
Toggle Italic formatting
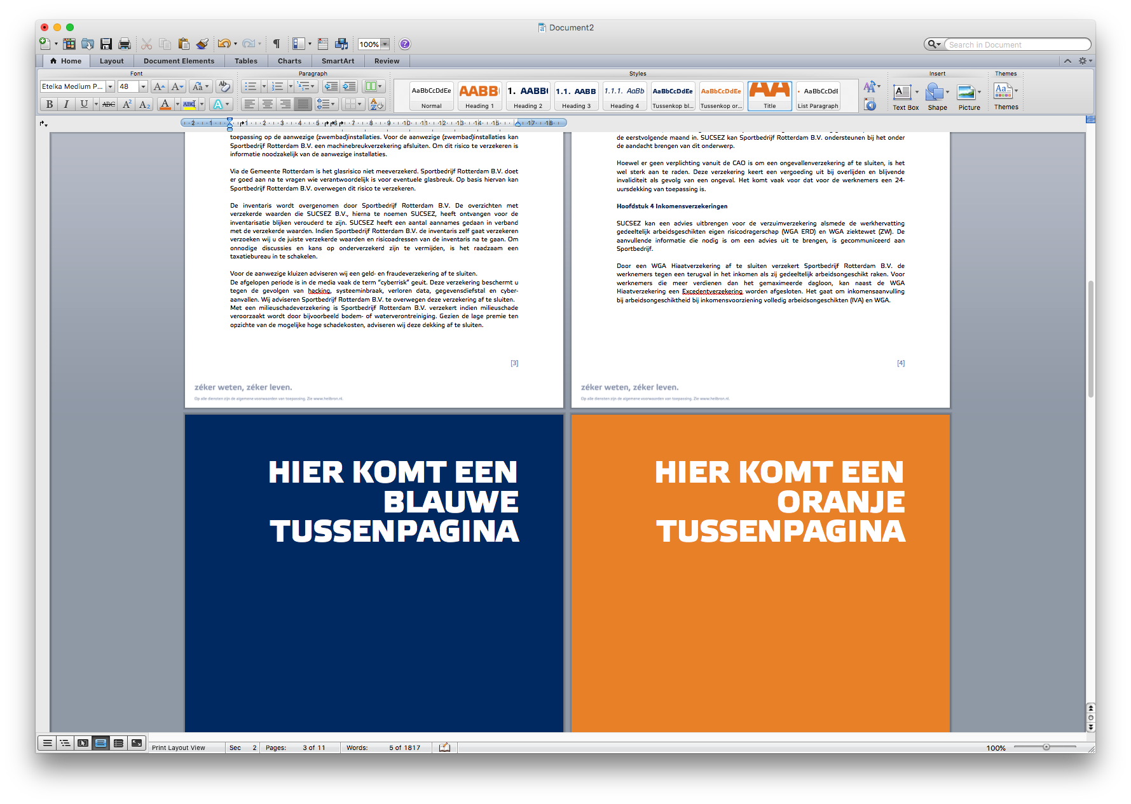(66, 104)
